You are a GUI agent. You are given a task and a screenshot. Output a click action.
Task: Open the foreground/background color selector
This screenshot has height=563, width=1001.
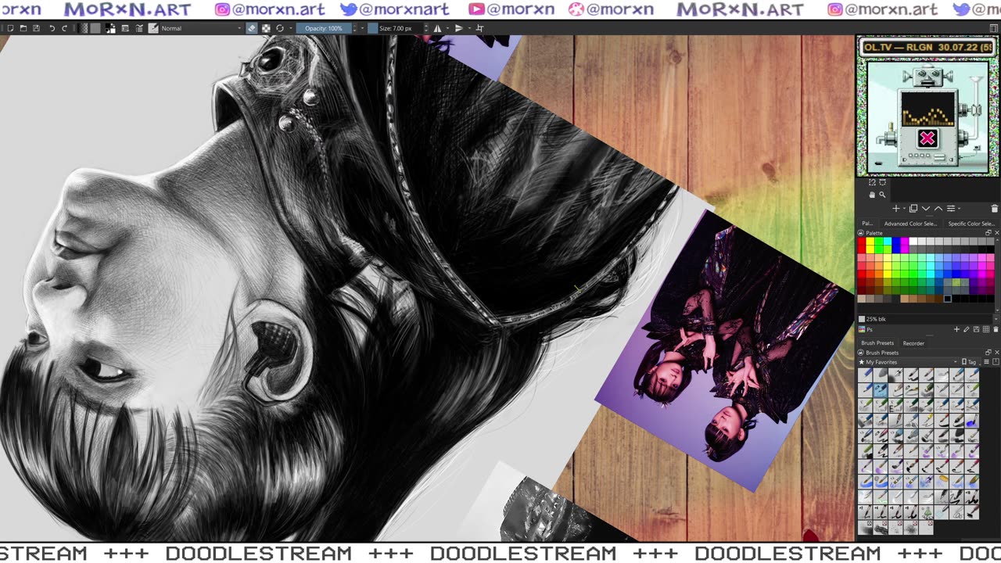(110, 28)
